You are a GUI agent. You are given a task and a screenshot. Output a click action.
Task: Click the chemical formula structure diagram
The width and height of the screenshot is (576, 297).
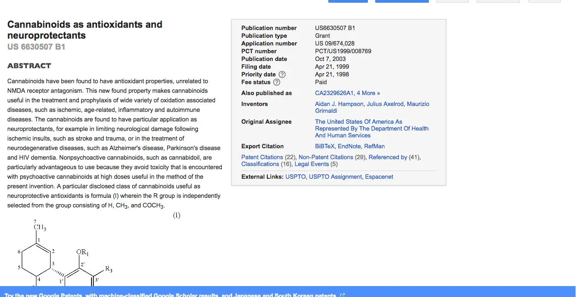(64, 255)
